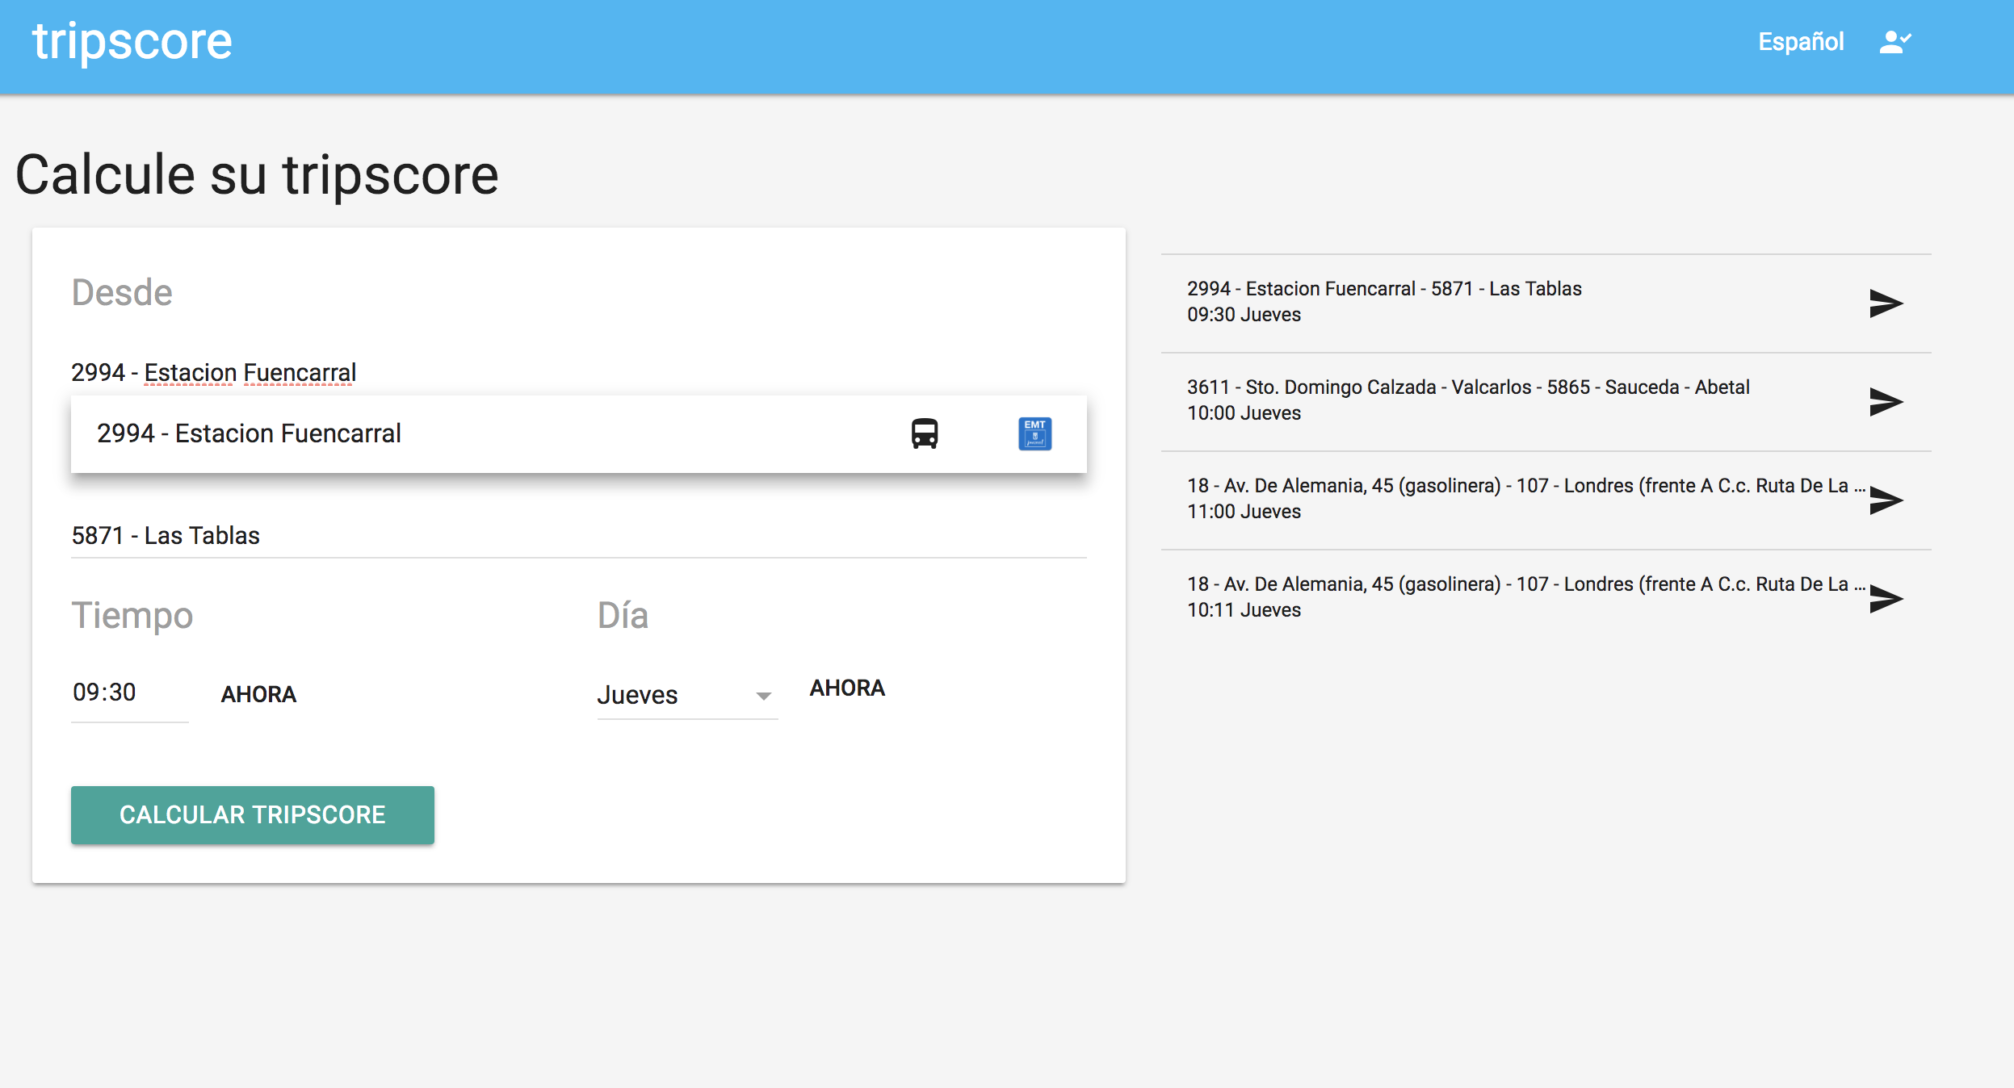Select the 09:30 Jueves Estacion Fuencarral trip
The image size is (2014, 1088).
(1546, 303)
